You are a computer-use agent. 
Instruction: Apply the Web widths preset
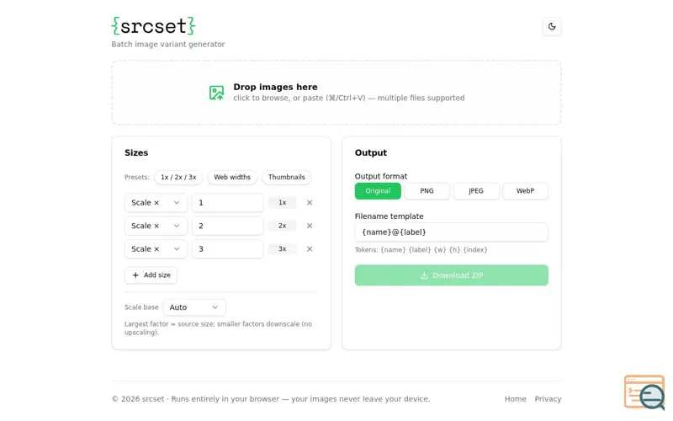[x=232, y=178]
